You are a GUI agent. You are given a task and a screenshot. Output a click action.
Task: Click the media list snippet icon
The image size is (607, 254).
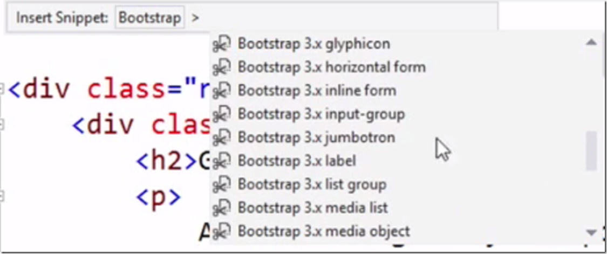222,208
